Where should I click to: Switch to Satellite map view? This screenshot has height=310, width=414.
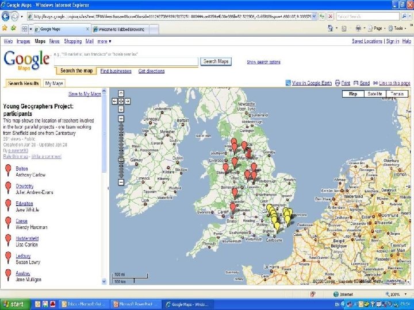375,94
